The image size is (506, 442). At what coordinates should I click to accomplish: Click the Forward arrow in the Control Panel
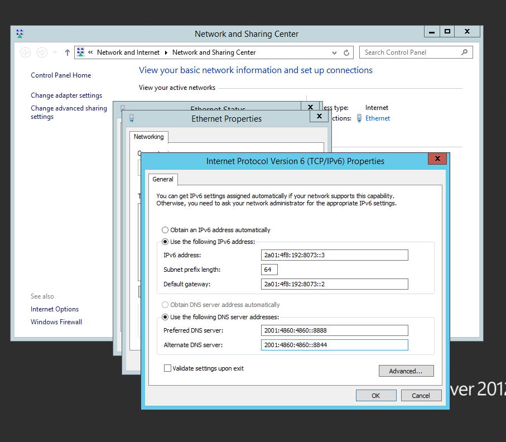tap(42, 52)
